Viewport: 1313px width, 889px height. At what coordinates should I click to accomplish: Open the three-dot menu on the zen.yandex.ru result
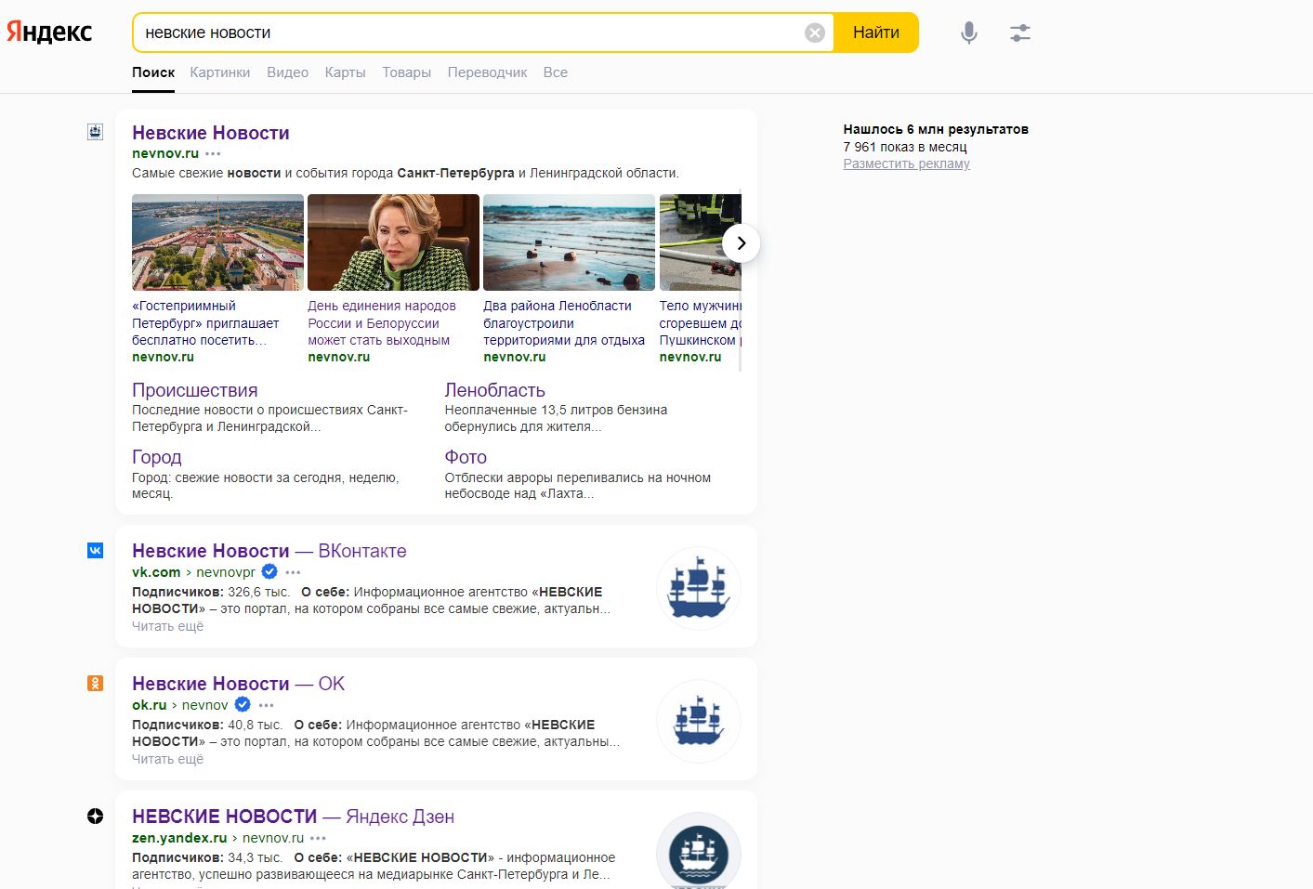click(319, 838)
